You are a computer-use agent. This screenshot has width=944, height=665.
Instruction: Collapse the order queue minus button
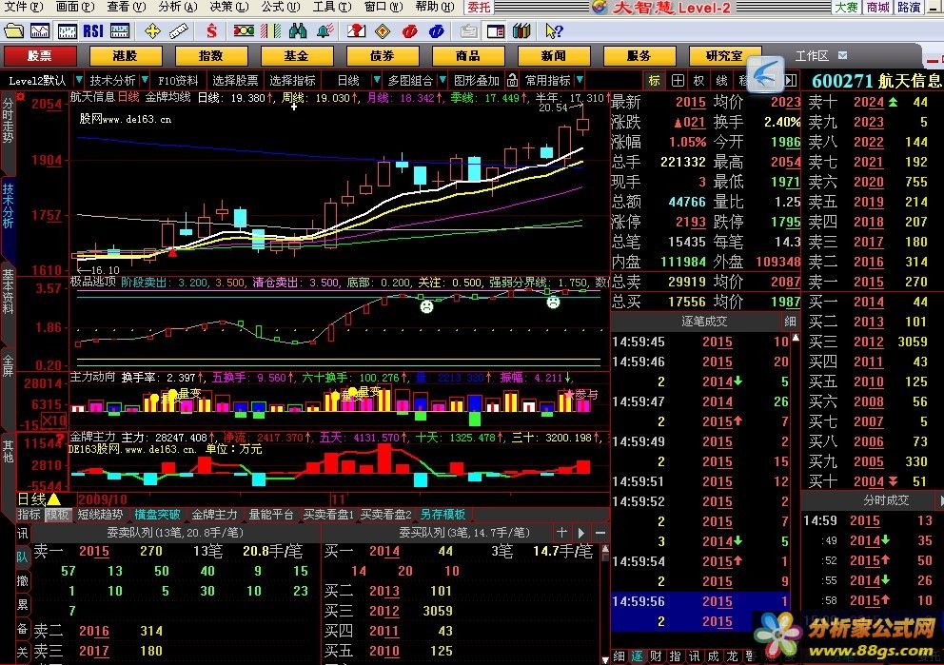point(600,532)
